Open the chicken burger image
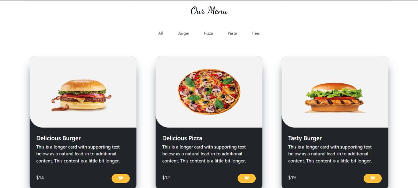 coord(335,98)
